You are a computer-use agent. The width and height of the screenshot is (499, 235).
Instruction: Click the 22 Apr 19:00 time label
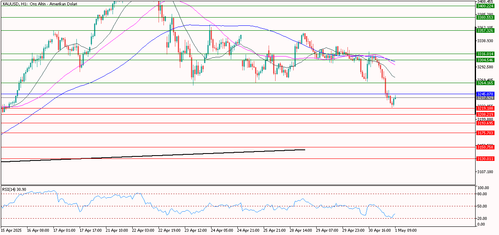click(x=169, y=230)
